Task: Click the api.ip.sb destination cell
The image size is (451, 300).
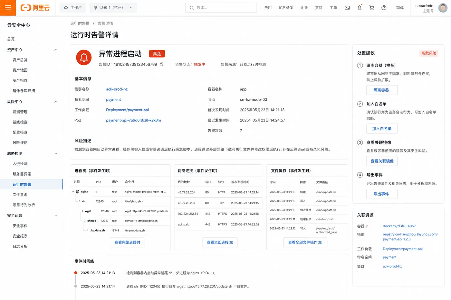Action: tap(183, 224)
